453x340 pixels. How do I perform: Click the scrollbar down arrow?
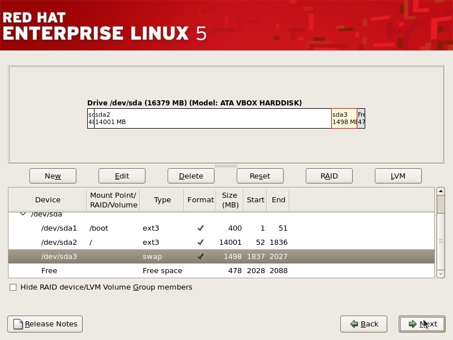[x=441, y=274]
